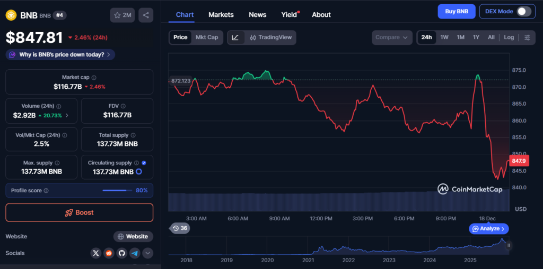Switch chart to Mkt Cap view
The image size is (543, 269).
[x=207, y=38]
